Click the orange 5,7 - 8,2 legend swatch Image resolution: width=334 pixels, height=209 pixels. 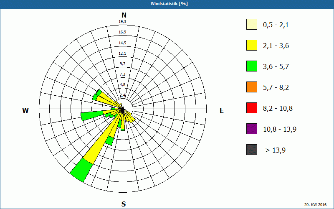point(252,87)
